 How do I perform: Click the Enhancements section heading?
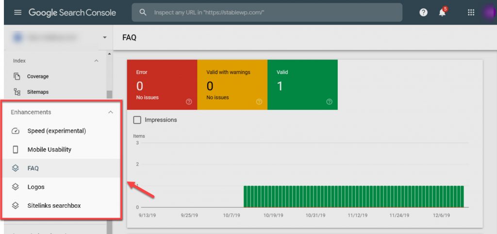[x=31, y=112]
